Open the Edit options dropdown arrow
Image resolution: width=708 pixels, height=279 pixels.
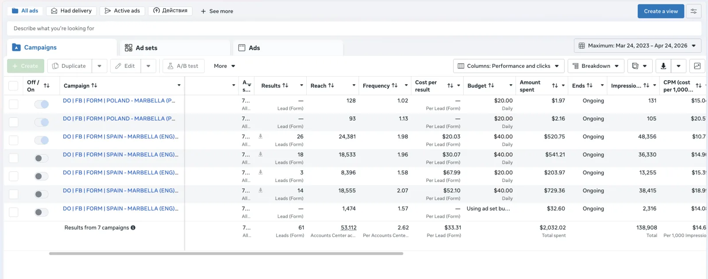(148, 66)
